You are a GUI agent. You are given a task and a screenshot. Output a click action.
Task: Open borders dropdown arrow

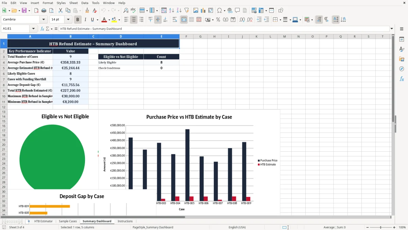click(280, 20)
